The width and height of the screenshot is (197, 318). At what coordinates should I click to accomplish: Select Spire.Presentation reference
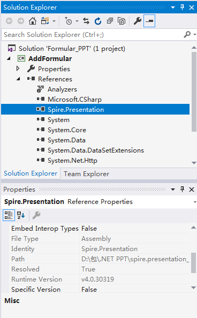75,110
